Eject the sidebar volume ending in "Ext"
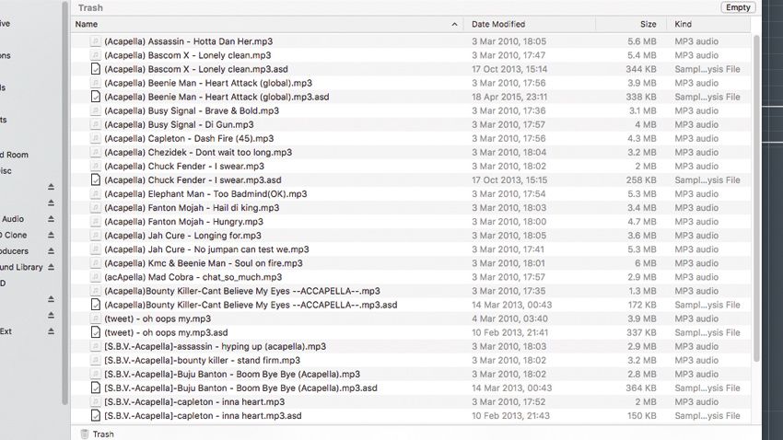Image resolution: width=783 pixels, height=440 pixels. pos(52,331)
